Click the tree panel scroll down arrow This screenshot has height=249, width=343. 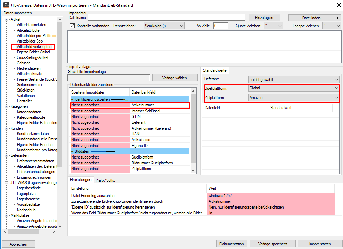(60, 226)
